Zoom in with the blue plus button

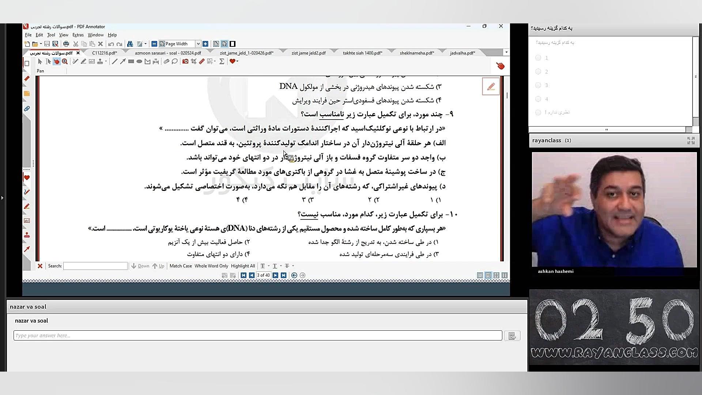[205, 44]
